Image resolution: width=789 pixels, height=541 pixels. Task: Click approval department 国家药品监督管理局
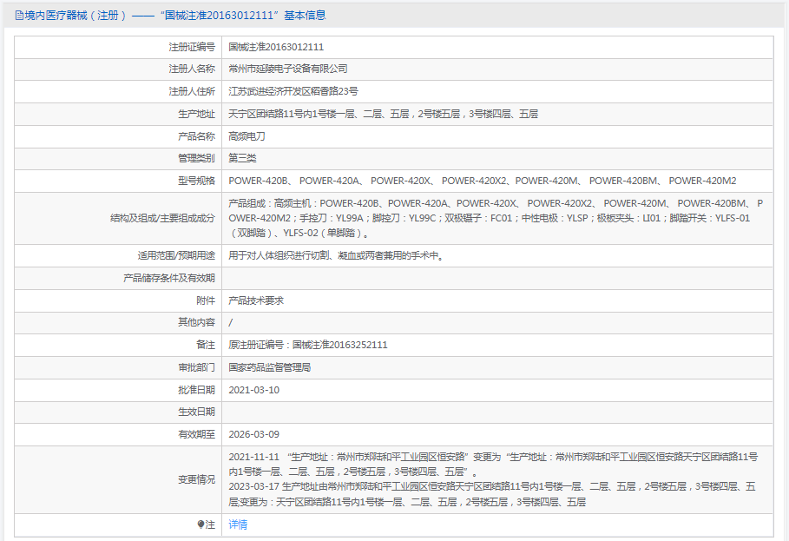pos(270,367)
